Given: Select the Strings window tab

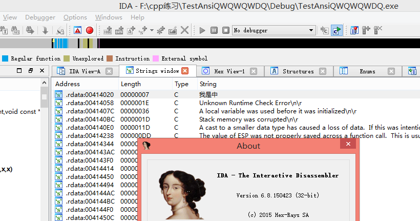Looking at the screenshot, I should click(157, 71).
